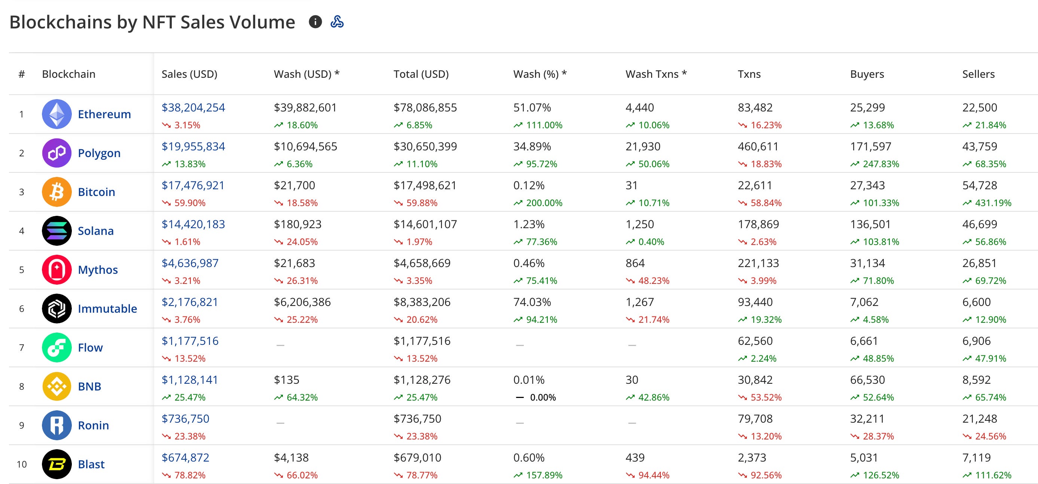Click the Bitcoin logo icon
Screen dimensions: 1038x484
[x=57, y=192]
